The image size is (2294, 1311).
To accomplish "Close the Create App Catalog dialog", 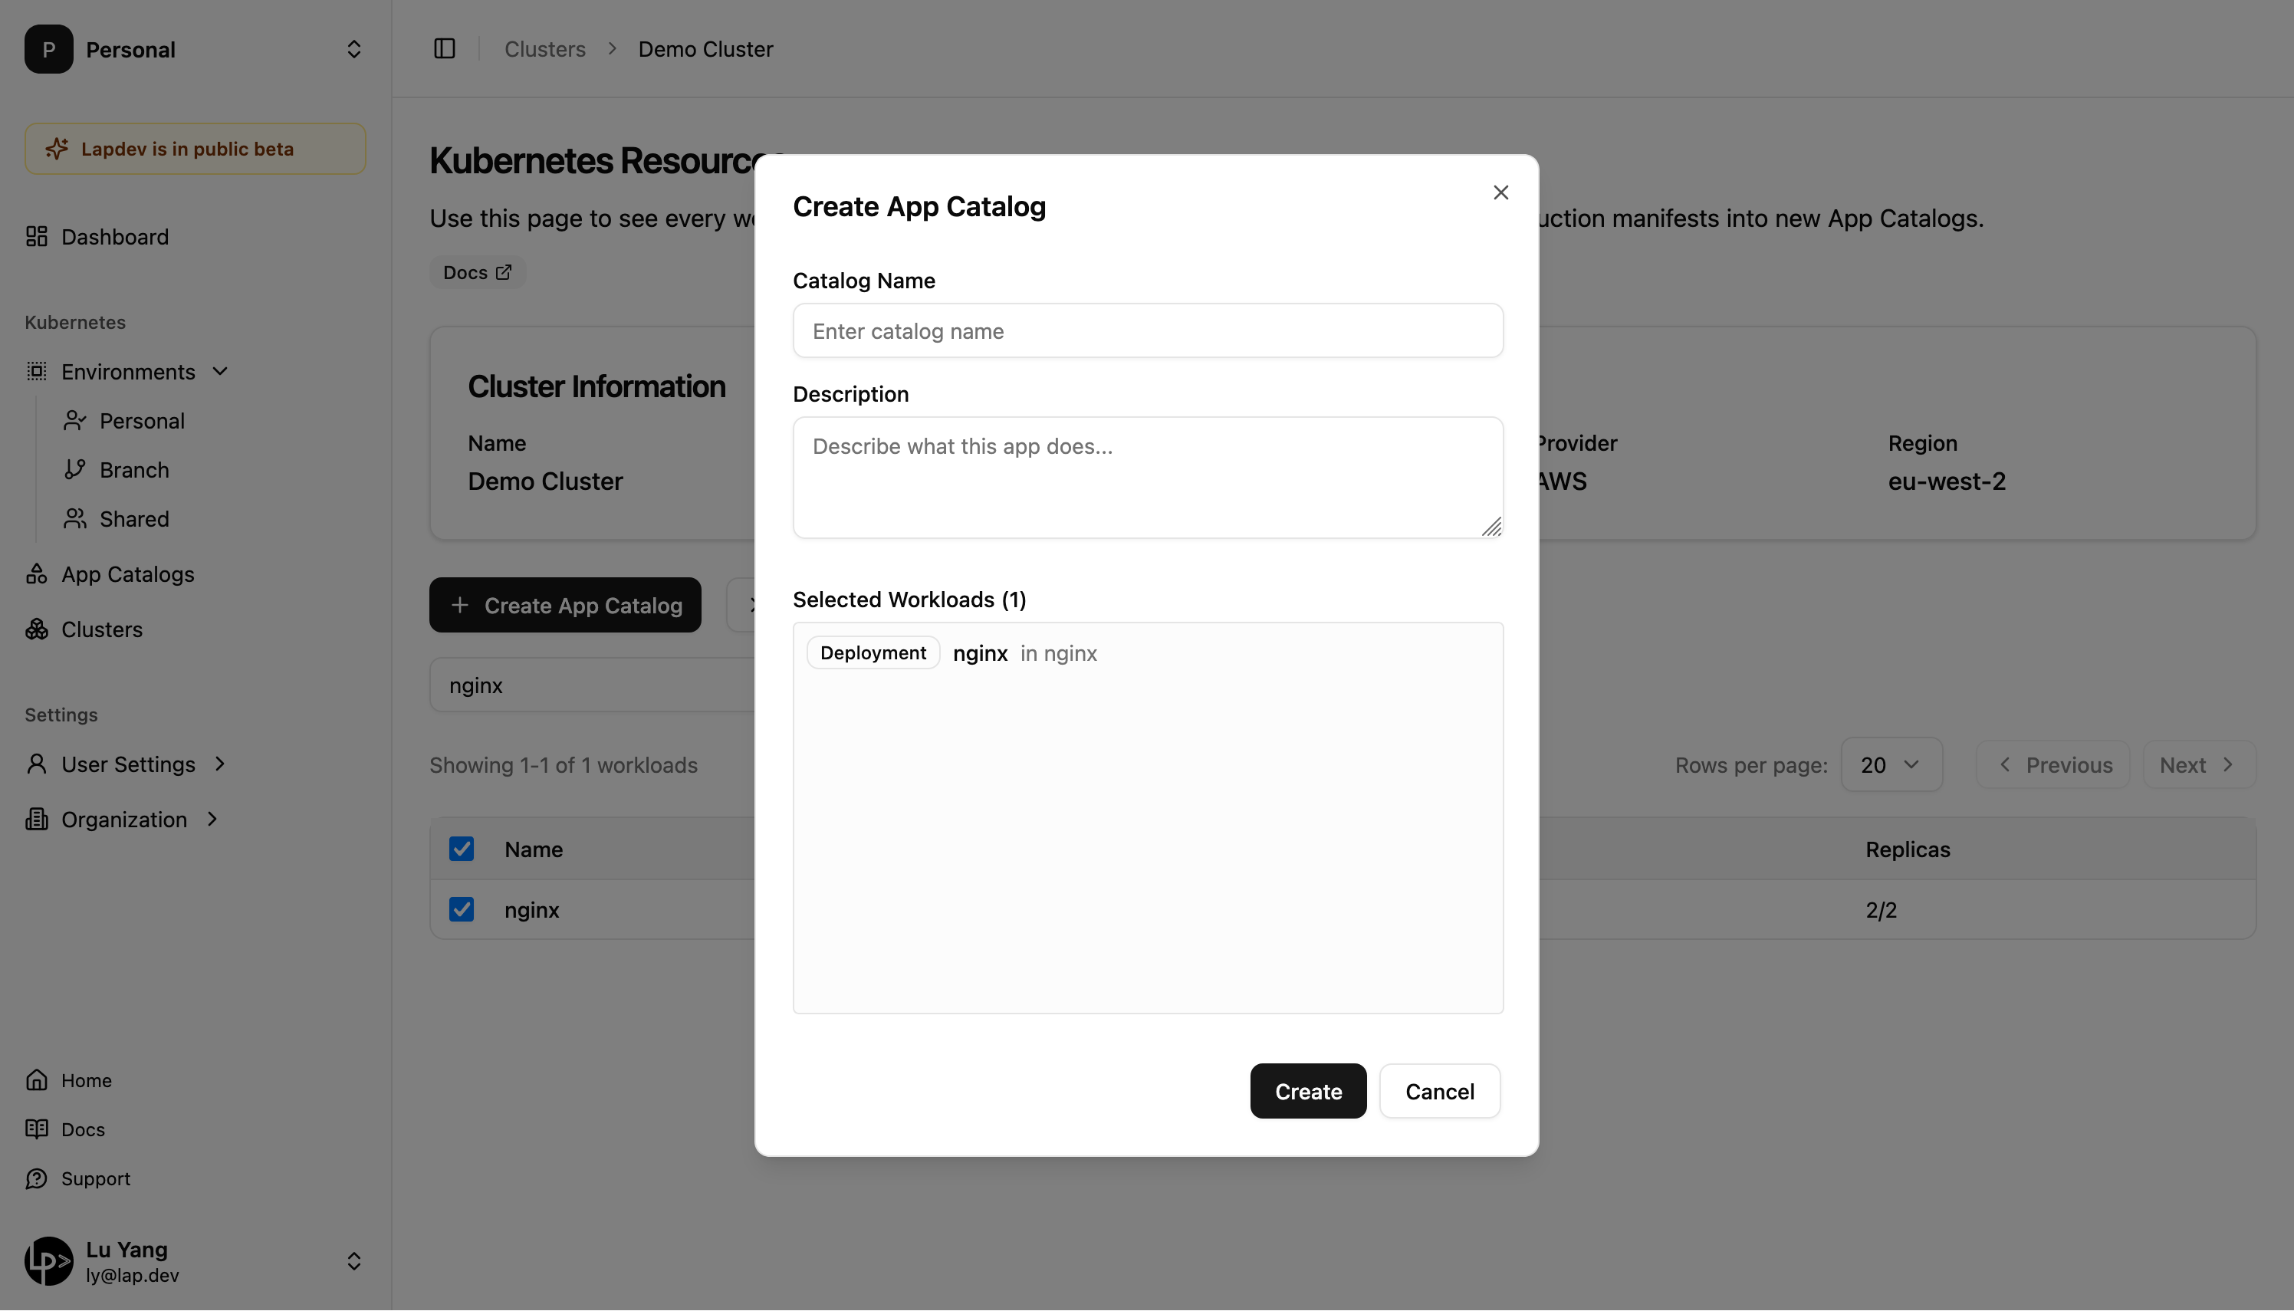I will tap(1500, 192).
